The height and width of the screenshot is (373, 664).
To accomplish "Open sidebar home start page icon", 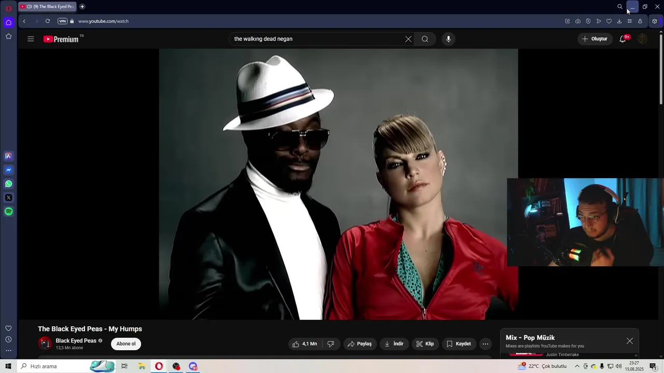I will click(x=9, y=22).
